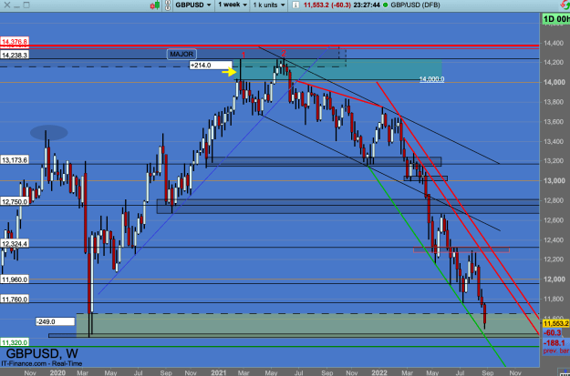Select the dark ellipse drawing

coord(48,133)
